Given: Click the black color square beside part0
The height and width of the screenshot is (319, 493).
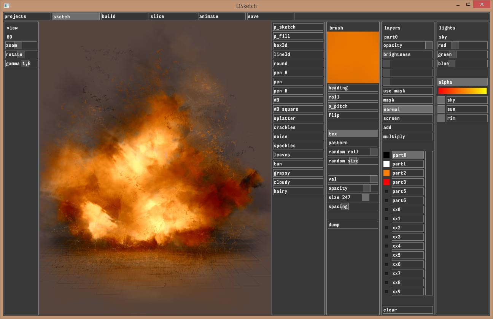Looking at the screenshot, I should coord(386,155).
